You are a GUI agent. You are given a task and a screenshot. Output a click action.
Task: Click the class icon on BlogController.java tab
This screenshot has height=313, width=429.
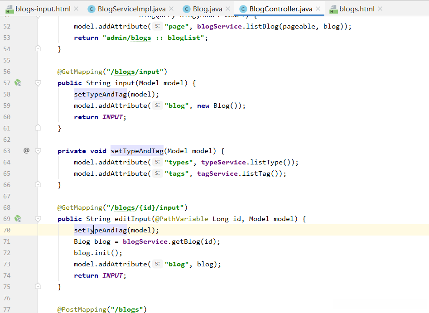243,10
